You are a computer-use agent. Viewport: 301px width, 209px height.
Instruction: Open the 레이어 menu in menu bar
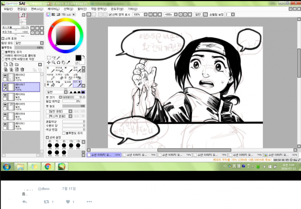pyautogui.click(x=53, y=9)
